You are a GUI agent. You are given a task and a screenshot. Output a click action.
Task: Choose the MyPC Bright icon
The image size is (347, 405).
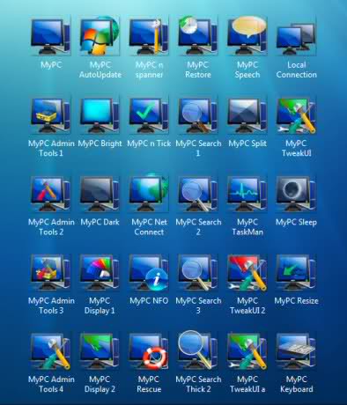[x=100, y=114]
